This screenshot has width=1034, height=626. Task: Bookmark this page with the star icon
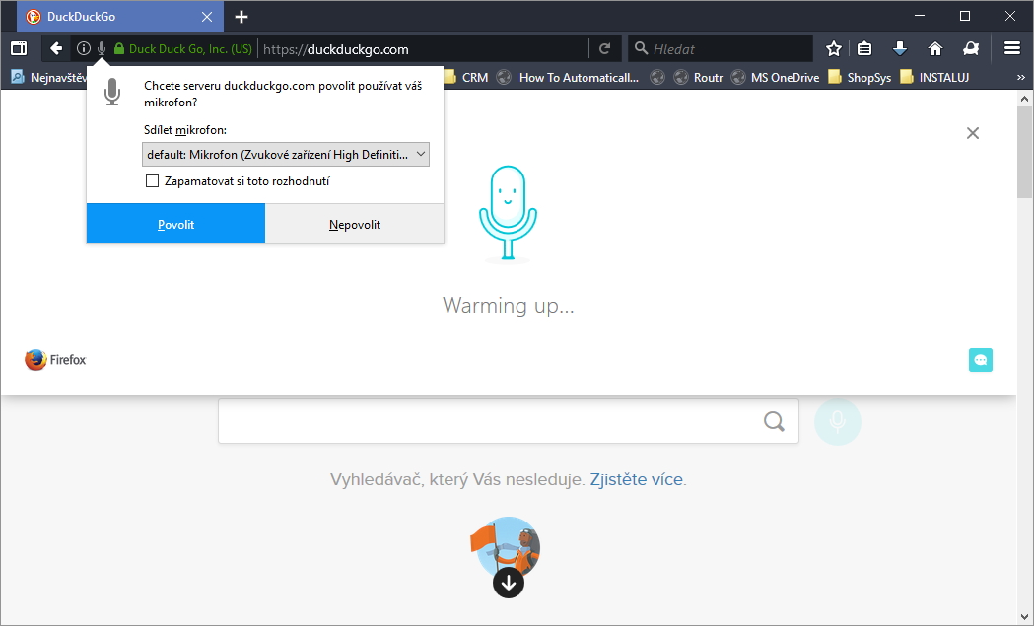[834, 48]
